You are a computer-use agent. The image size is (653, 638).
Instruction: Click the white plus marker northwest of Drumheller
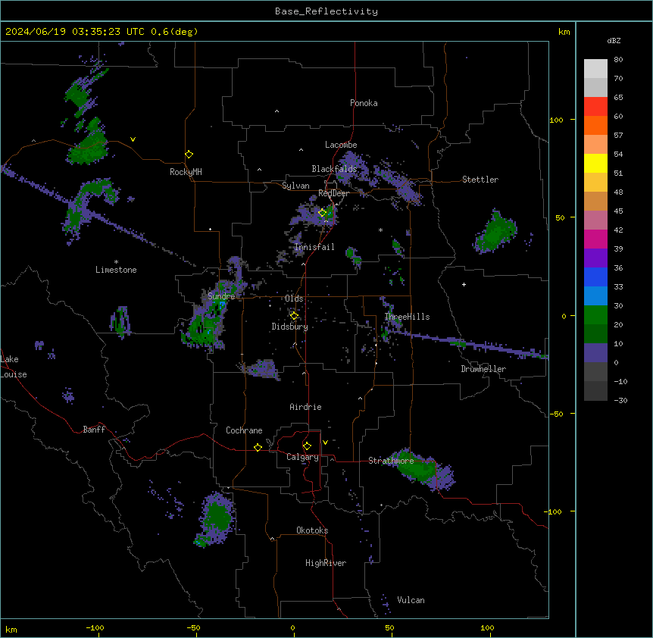tap(464, 284)
